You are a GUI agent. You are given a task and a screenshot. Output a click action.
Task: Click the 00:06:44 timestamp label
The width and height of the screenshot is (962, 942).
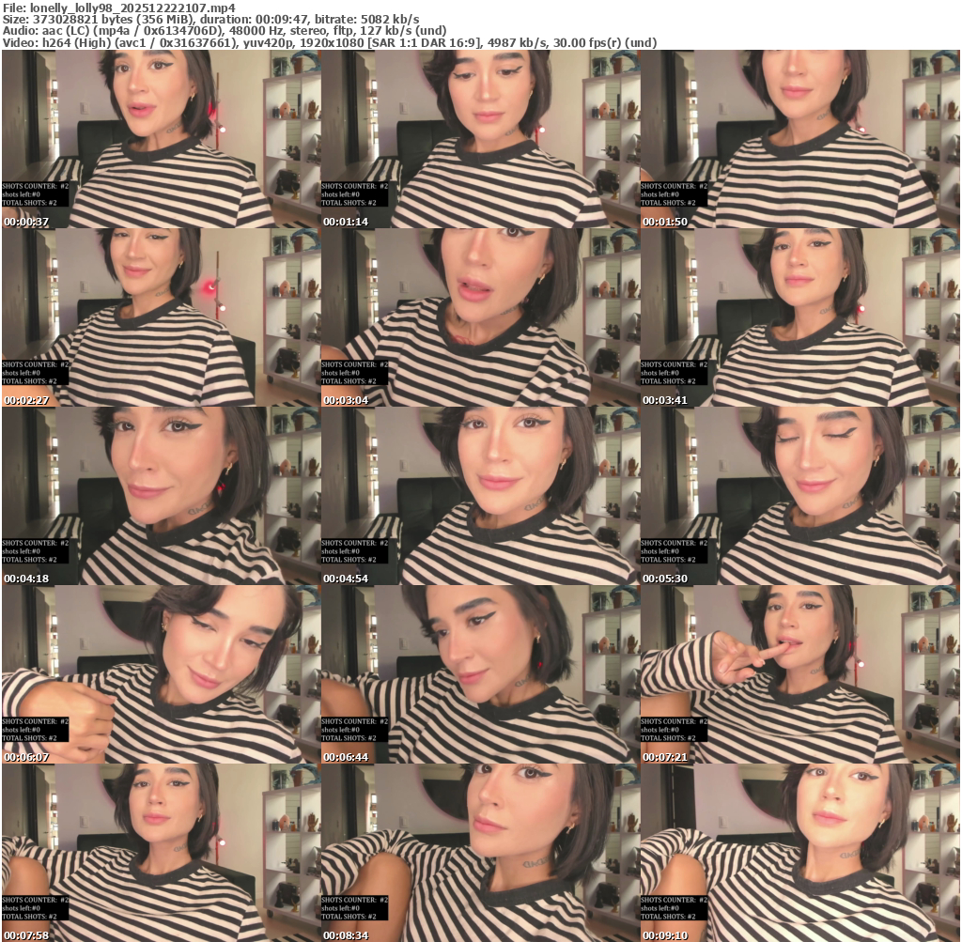346,757
